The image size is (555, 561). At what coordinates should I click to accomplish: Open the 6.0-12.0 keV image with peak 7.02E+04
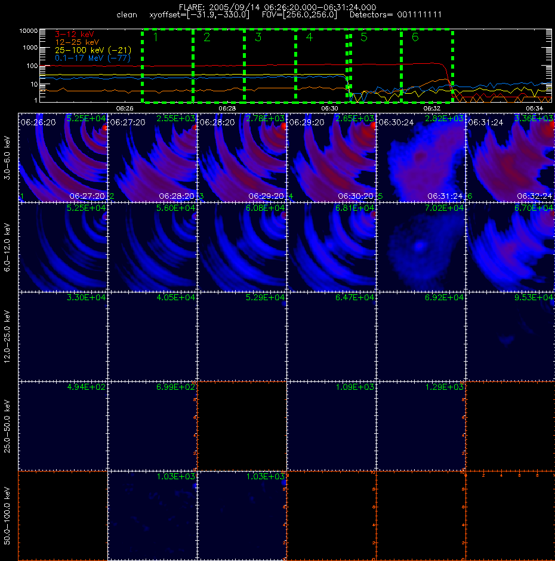tap(421, 247)
